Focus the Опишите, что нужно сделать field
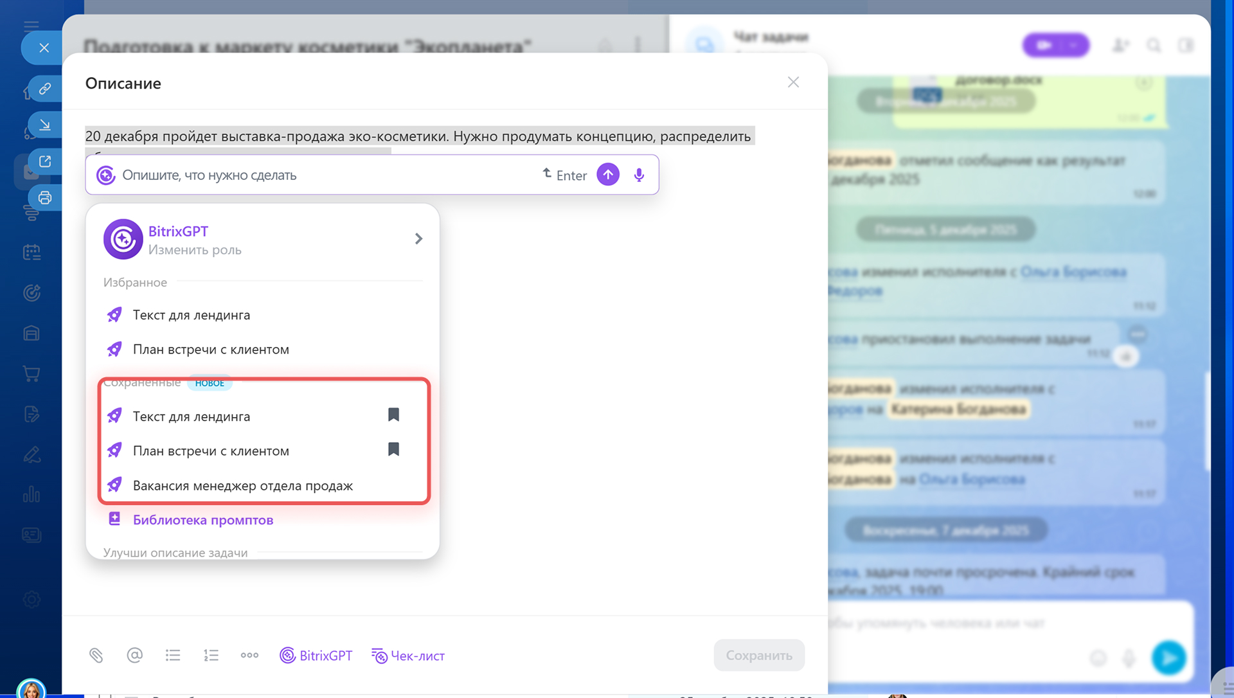The image size is (1234, 698). tap(321, 175)
